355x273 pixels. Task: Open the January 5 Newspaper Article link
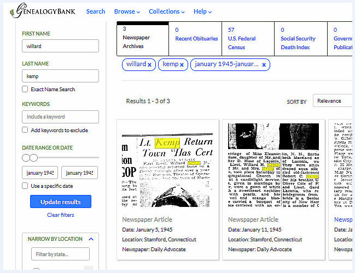pos(147,219)
